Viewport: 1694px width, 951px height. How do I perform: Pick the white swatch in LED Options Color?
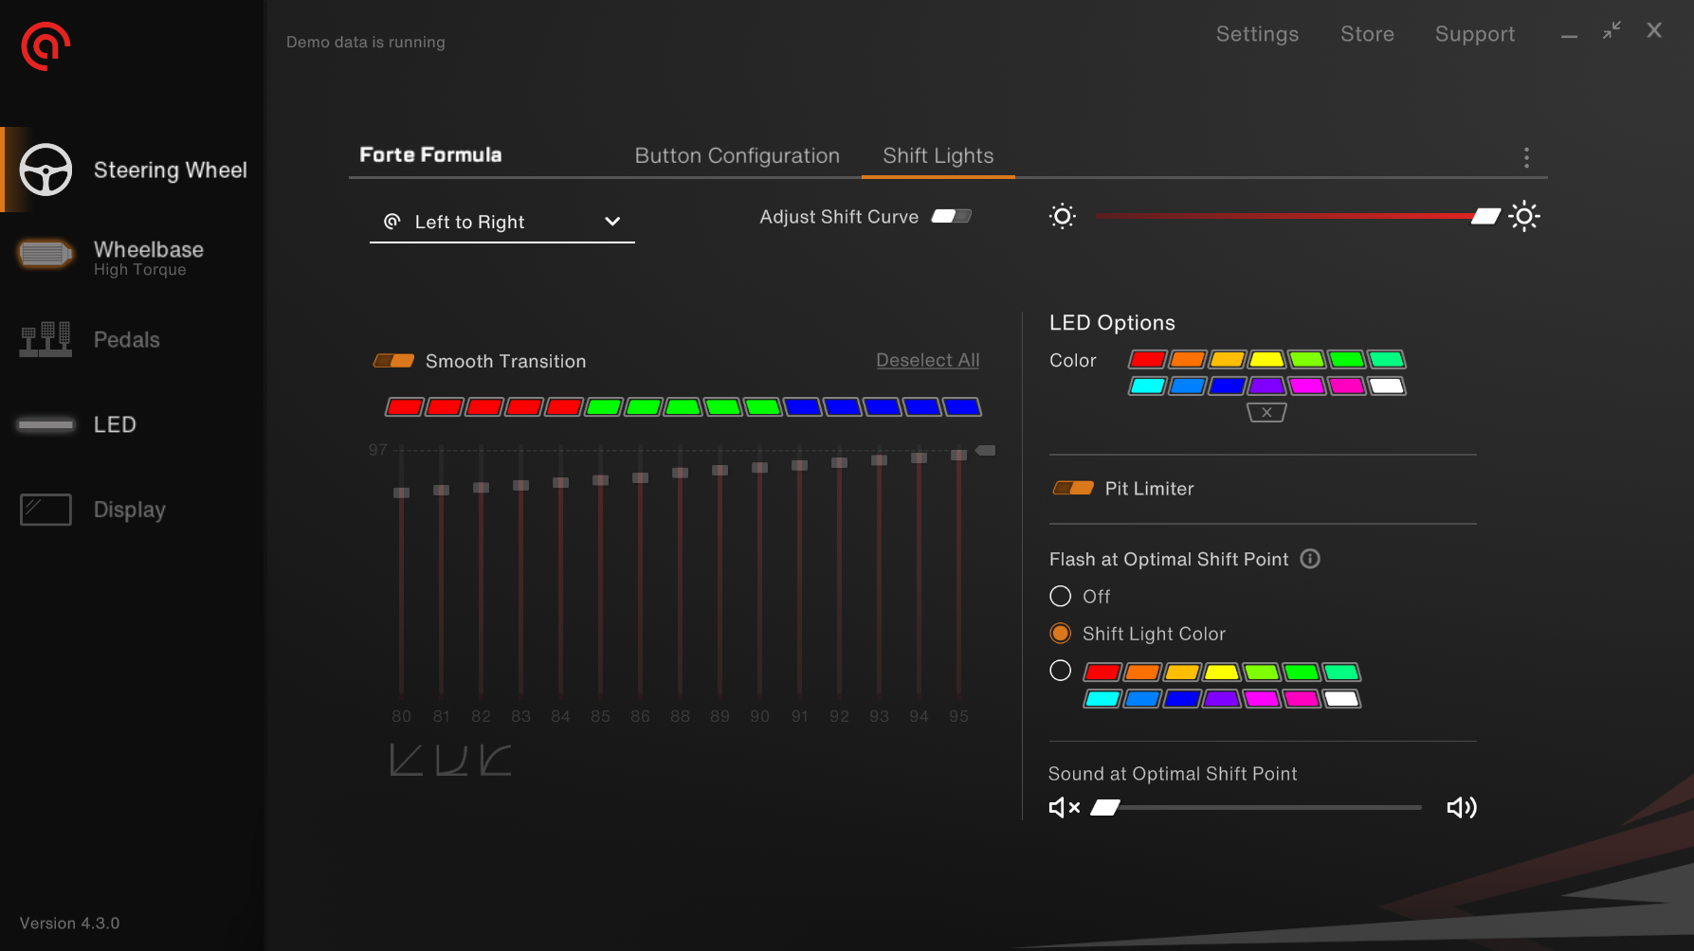point(1387,386)
